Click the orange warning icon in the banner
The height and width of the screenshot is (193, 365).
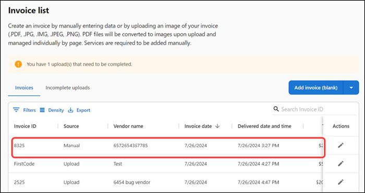click(x=18, y=64)
